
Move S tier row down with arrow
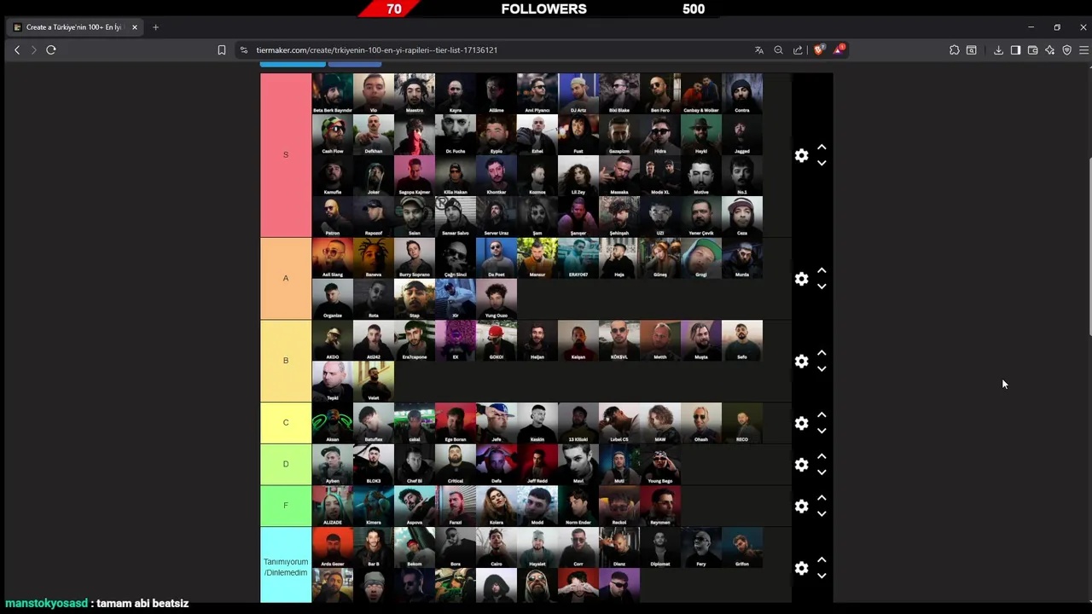822,163
